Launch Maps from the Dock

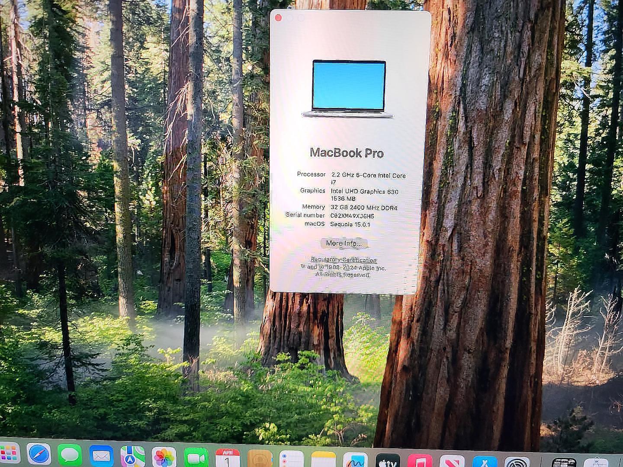pyautogui.click(x=132, y=457)
